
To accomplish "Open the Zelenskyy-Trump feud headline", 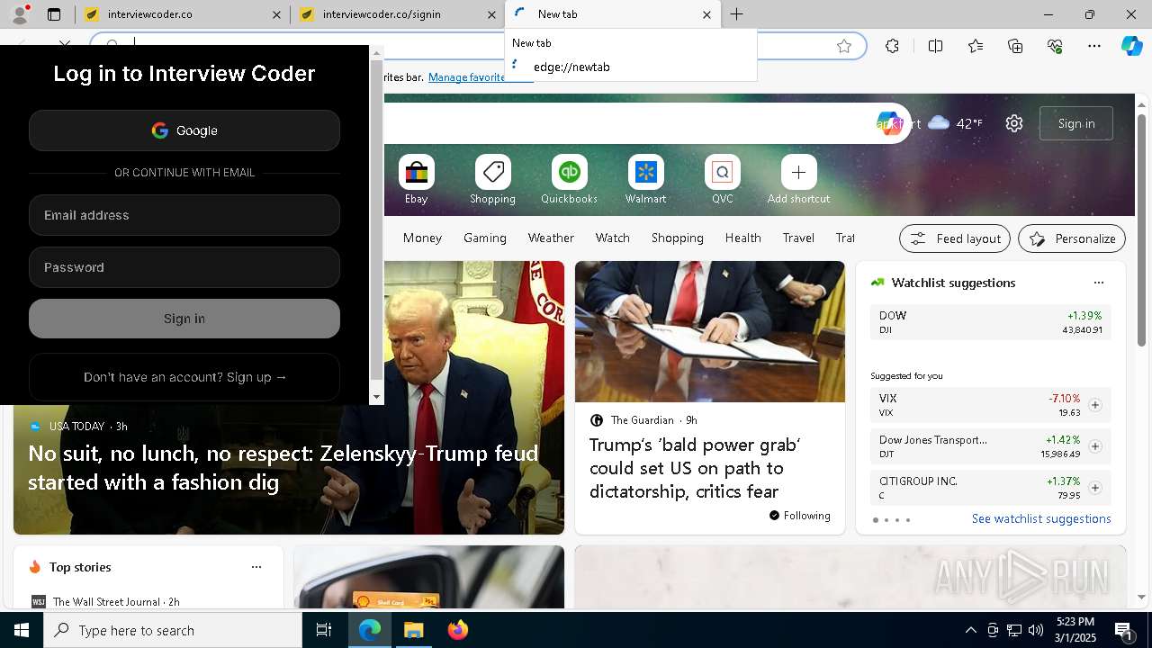I will click(x=283, y=467).
